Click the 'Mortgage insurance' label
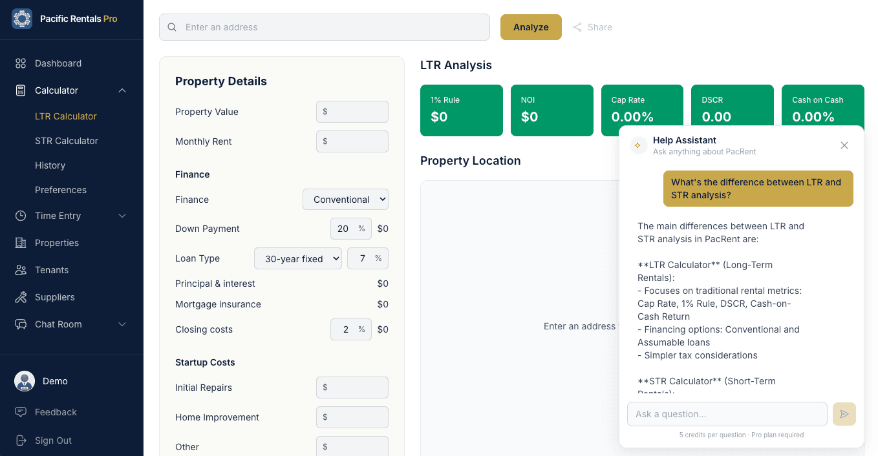Viewport: 878px width, 456px height. point(218,304)
